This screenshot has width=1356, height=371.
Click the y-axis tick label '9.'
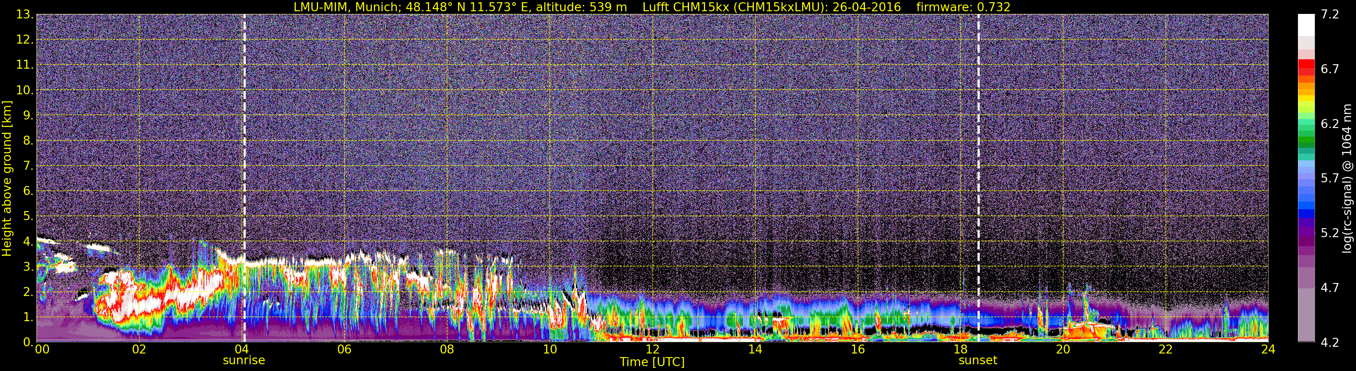[x=28, y=115]
